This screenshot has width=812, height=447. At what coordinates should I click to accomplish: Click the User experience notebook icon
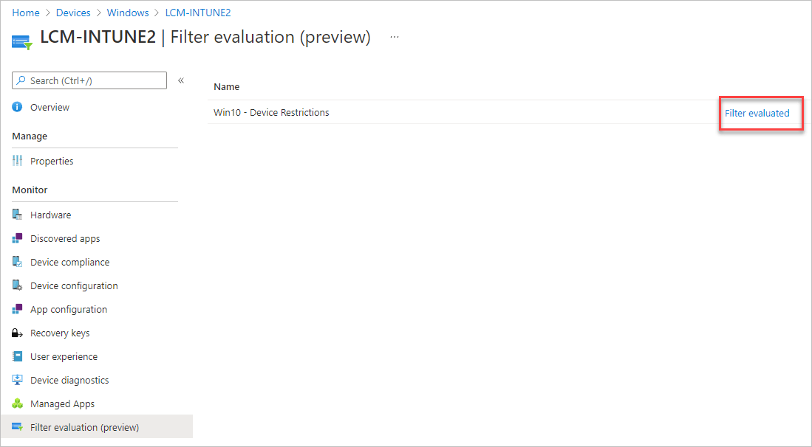pos(17,356)
